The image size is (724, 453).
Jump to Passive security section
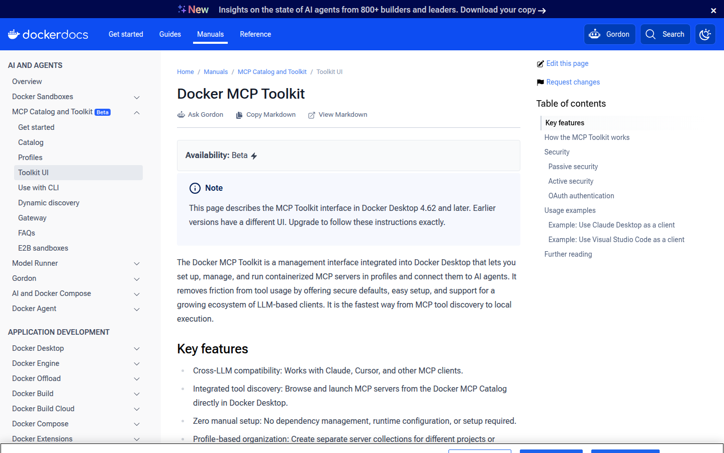click(x=573, y=167)
